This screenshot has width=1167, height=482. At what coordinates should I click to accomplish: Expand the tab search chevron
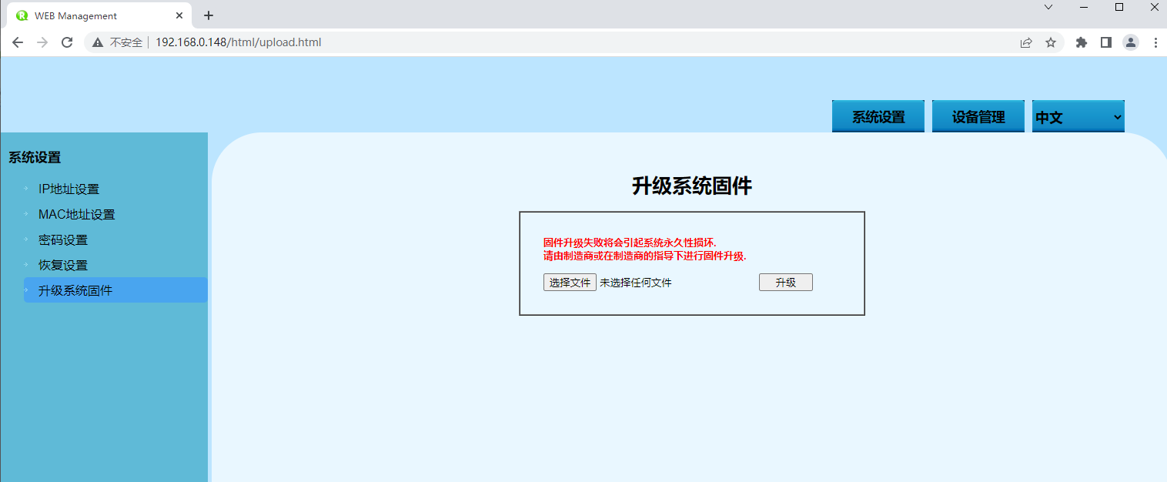(1048, 7)
